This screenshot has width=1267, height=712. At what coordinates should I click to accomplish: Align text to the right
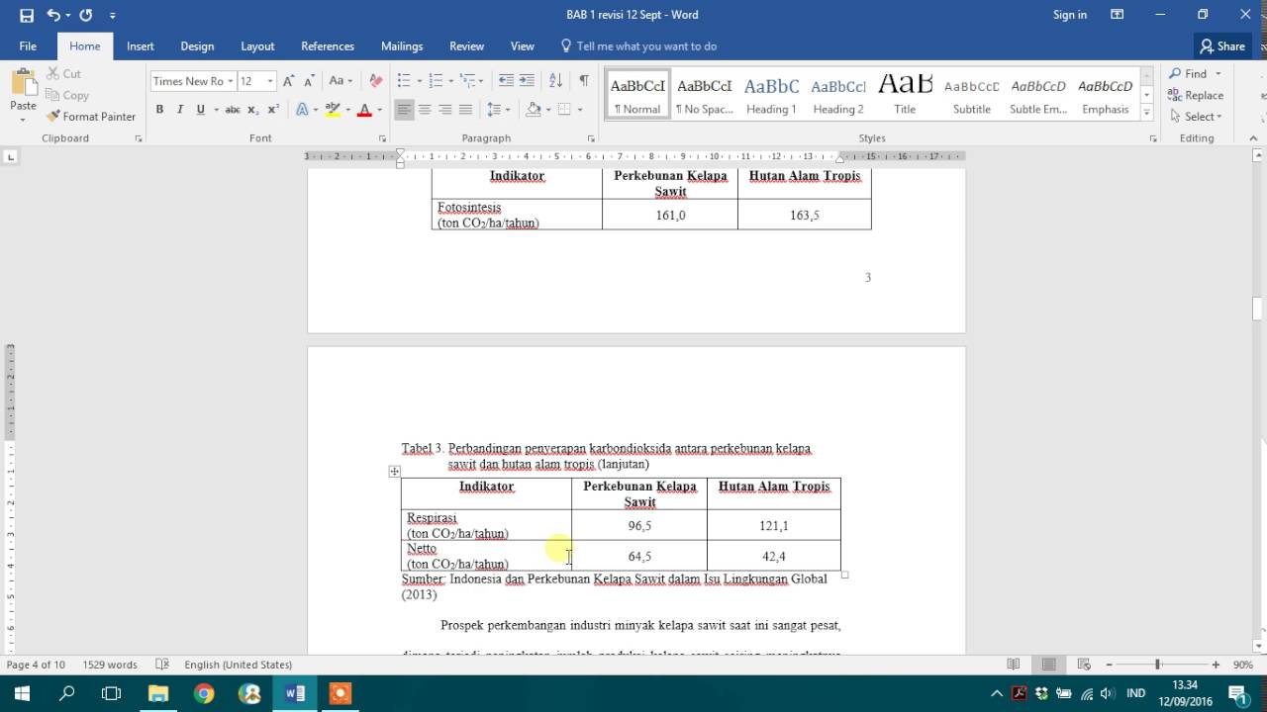tap(445, 110)
